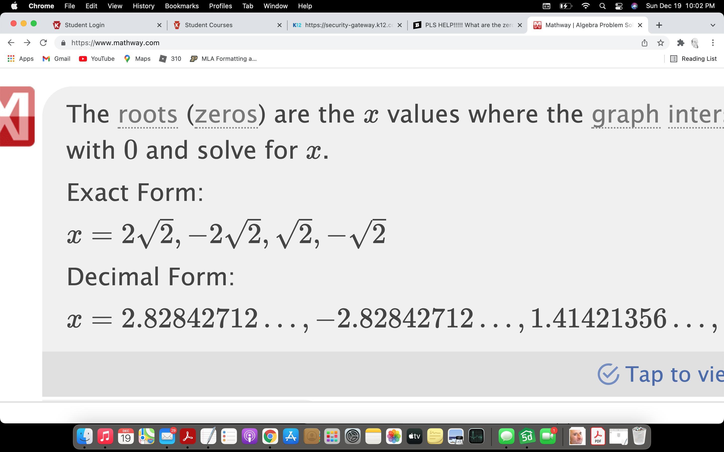Click the Mathway logo icon
724x452 pixels.
[17, 116]
